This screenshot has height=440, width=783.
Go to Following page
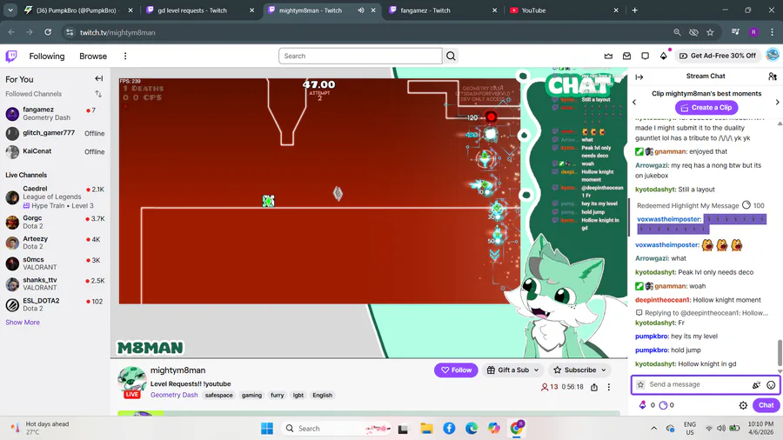(x=47, y=56)
